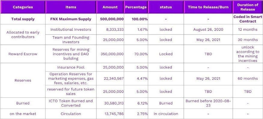Click the Insurance Pool item
263x119 pixels.
[x=71, y=67]
